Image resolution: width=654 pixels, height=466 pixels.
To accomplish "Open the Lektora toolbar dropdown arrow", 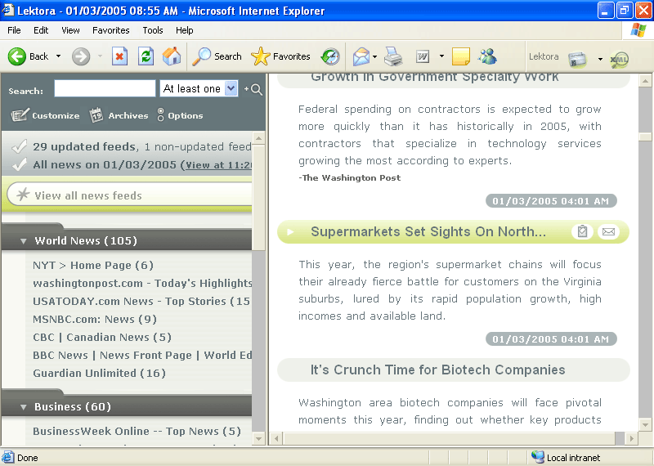I will pos(600,59).
